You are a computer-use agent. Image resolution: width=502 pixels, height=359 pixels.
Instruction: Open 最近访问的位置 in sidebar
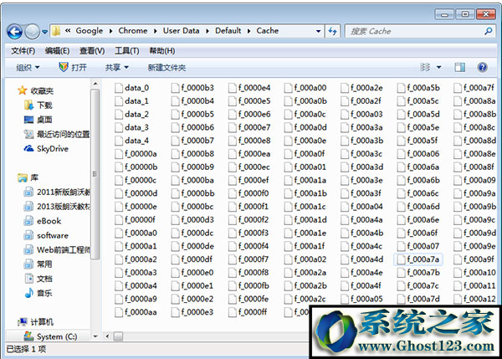click(57, 134)
